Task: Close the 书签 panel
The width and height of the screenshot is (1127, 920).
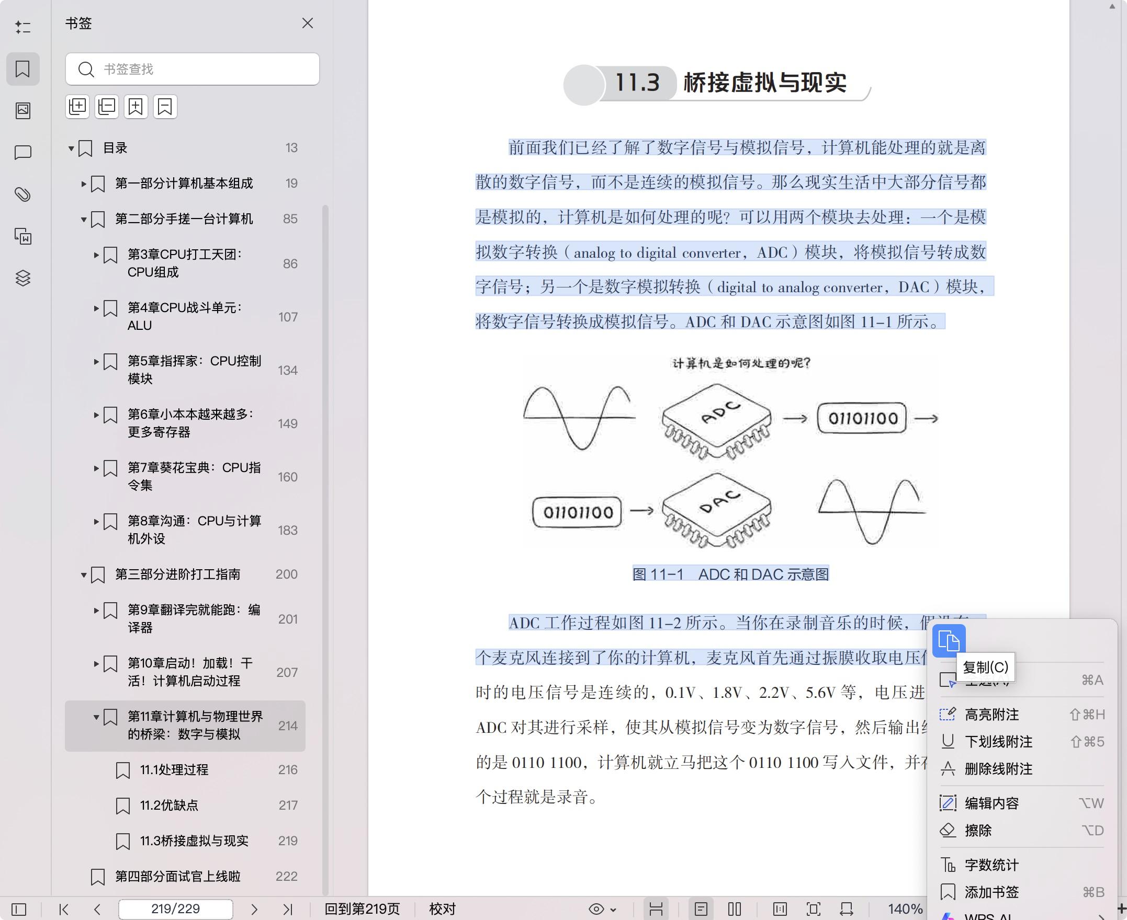Action: tap(308, 24)
